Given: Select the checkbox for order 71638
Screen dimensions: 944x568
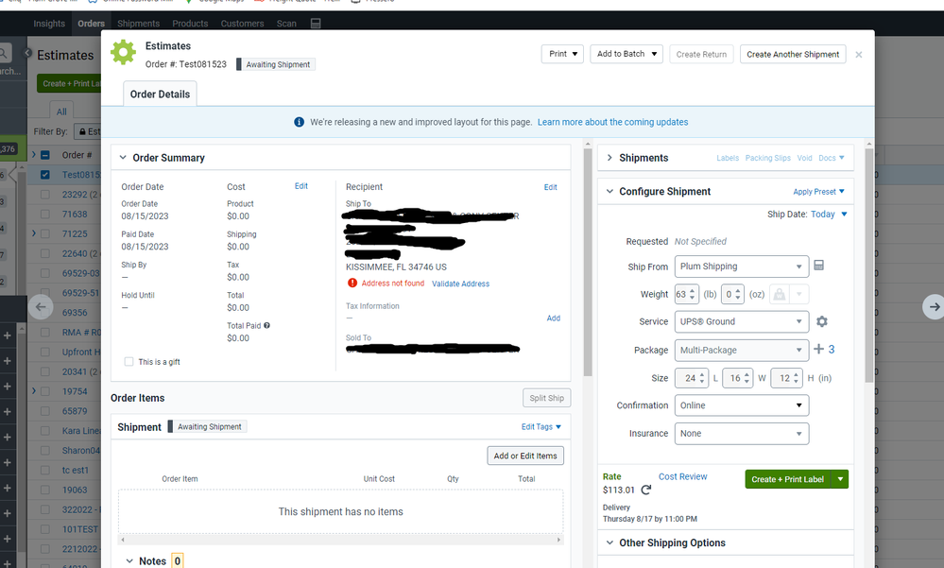Looking at the screenshot, I should pyautogui.click(x=44, y=215).
